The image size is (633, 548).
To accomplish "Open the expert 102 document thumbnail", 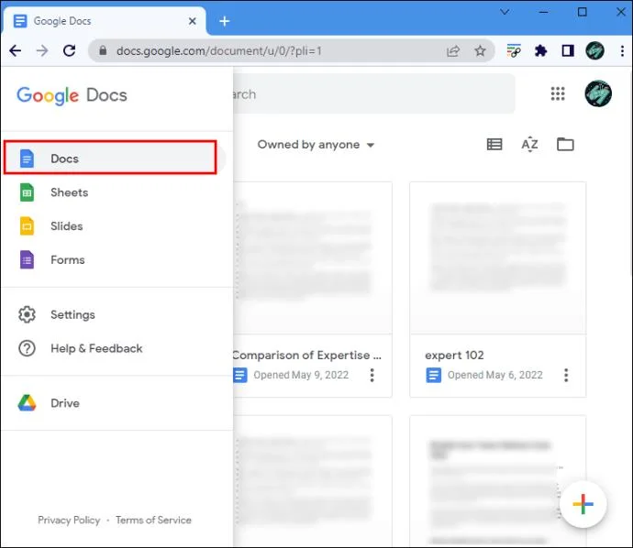I will point(498,258).
